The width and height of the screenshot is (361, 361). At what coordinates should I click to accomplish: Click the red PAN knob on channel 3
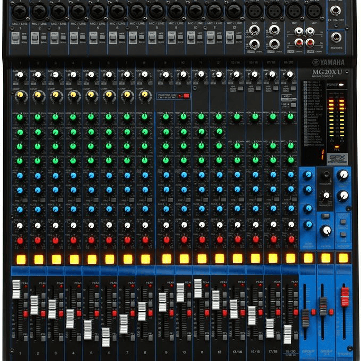click(x=55, y=240)
